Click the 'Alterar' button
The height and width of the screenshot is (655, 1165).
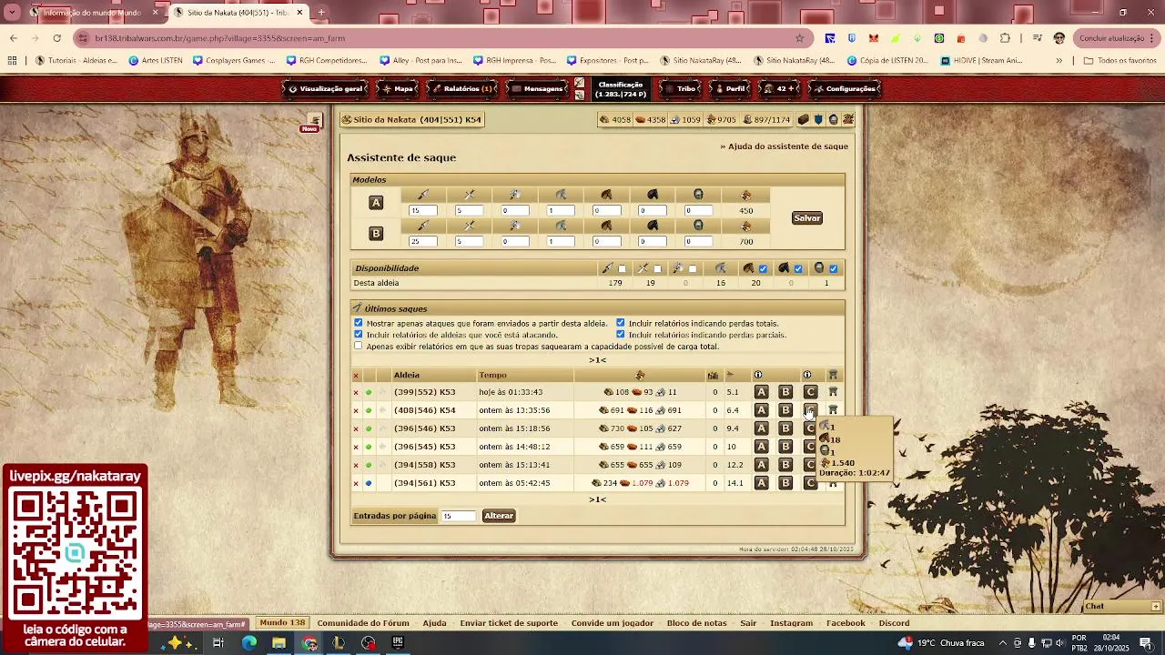(499, 516)
